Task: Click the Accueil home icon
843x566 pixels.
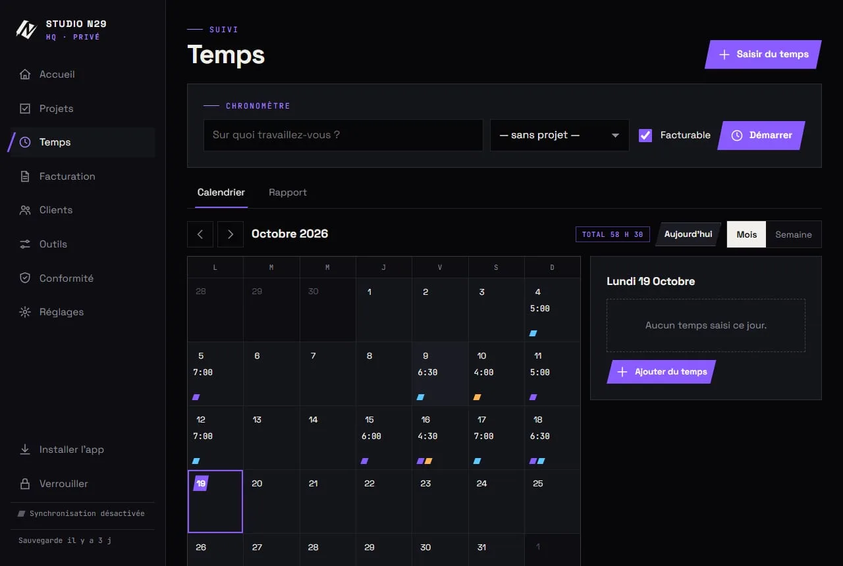Action: tap(25, 74)
